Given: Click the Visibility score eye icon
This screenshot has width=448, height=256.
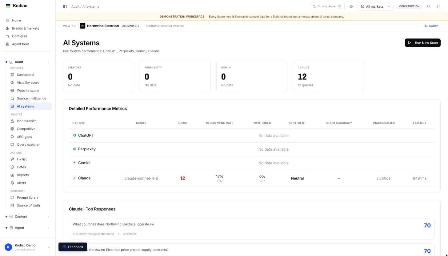Looking at the screenshot, I should coord(12,83).
